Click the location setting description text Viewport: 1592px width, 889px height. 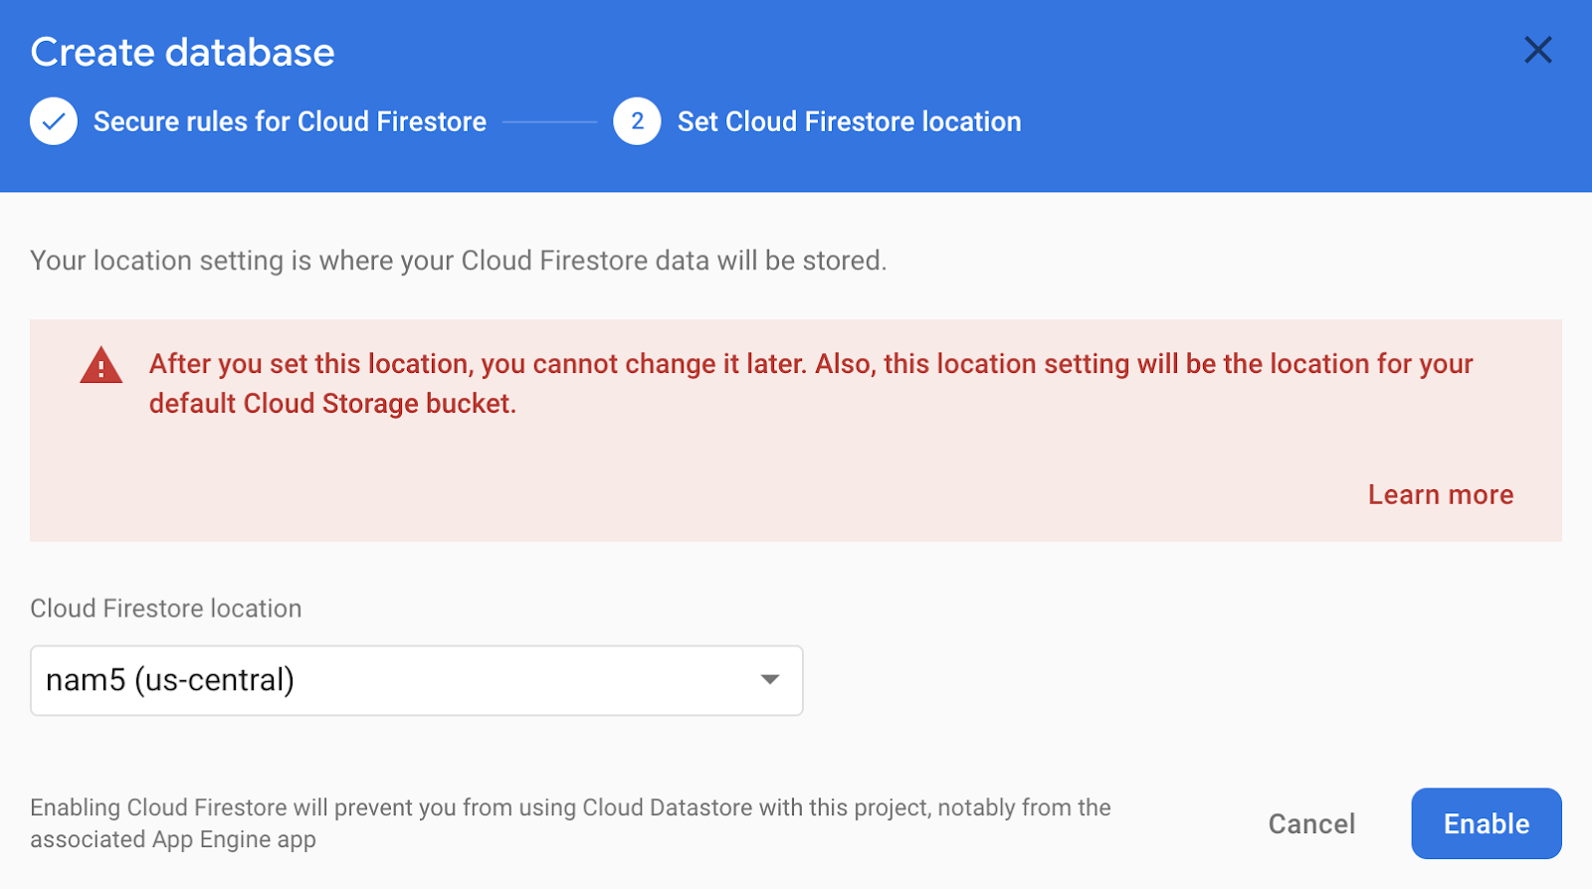point(458,261)
